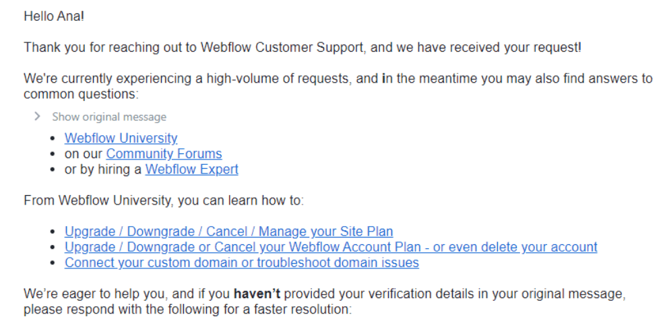Open the Webflow University link

(x=121, y=139)
